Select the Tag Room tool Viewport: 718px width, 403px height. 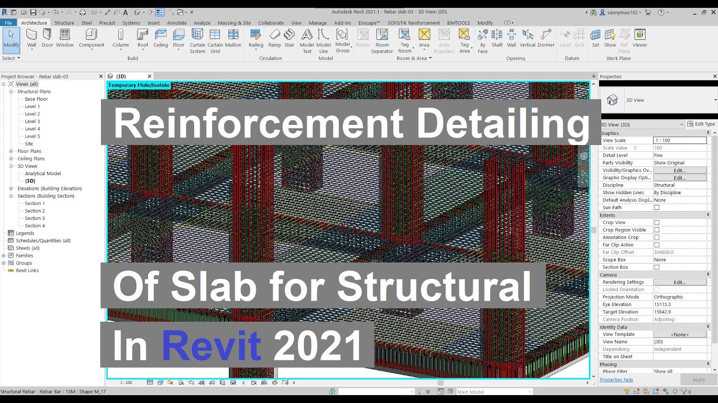404,41
